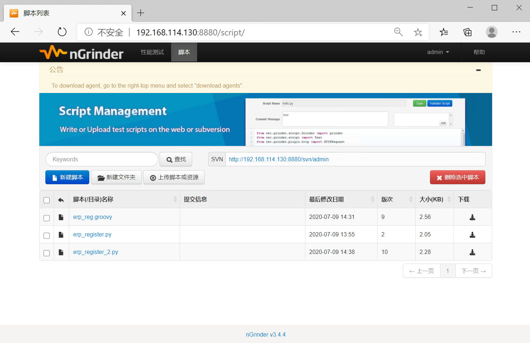Image resolution: width=530 pixels, height=343 pixels.
Task: Refresh the browser page
Action: (x=62, y=32)
